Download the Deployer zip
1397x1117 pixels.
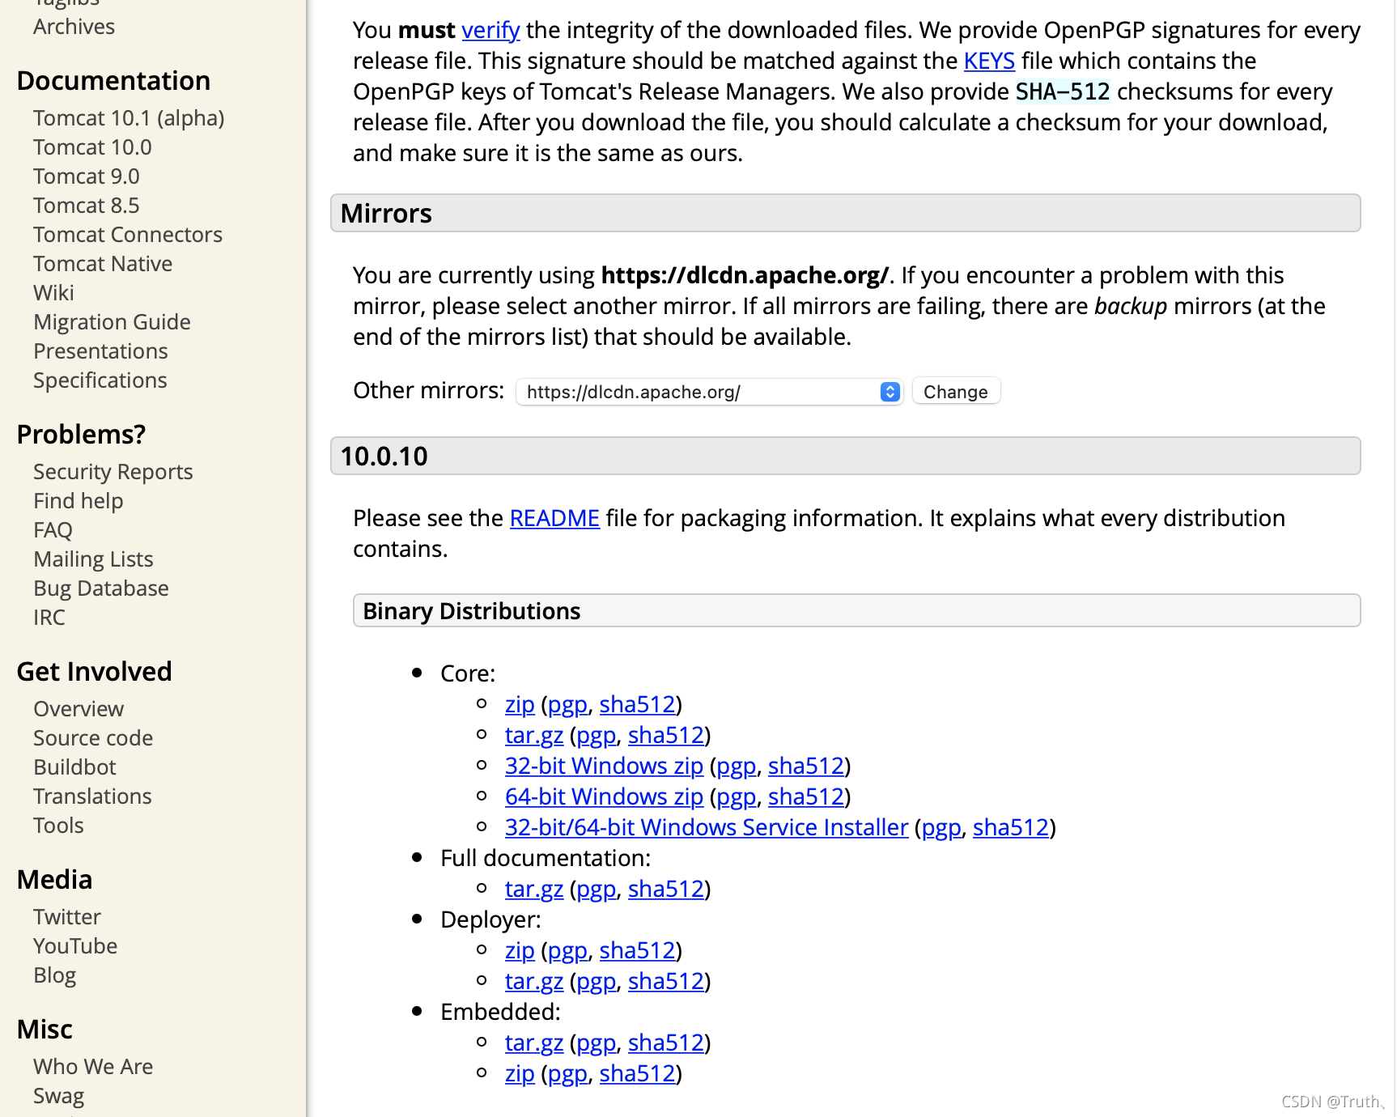click(520, 950)
